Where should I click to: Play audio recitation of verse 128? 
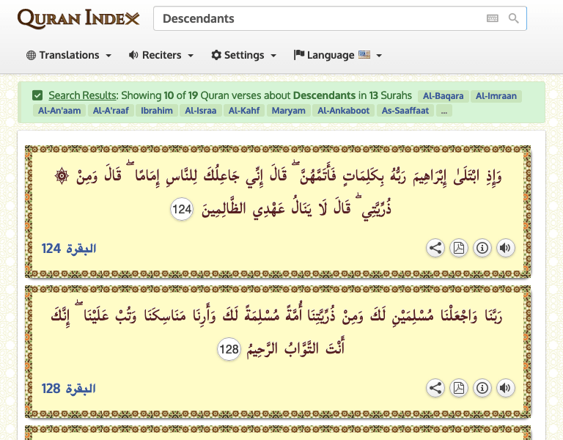coord(505,388)
